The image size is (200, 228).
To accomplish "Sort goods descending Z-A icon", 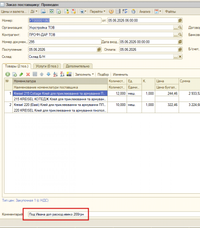I will (62, 74).
